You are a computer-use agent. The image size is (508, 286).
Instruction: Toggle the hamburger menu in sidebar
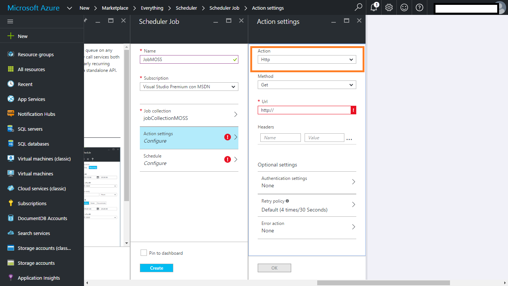(x=10, y=22)
